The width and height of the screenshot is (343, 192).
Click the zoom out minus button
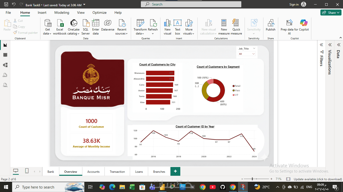coord(242,179)
